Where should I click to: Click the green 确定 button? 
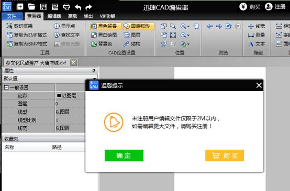[124, 155]
